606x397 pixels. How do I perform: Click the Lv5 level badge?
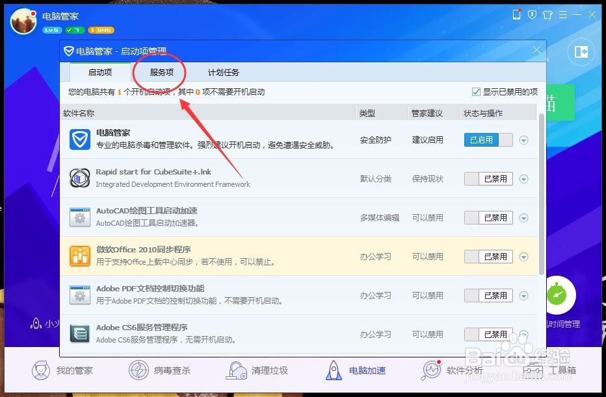pyautogui.click(x=52, y=30)
